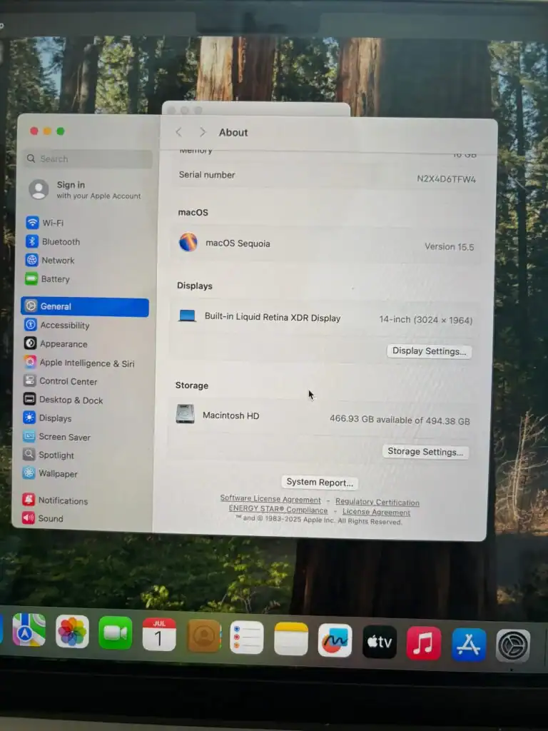The height and width of the screenshot is (731, 548).
Task: Open the System Report
Action: coord(320,483)
